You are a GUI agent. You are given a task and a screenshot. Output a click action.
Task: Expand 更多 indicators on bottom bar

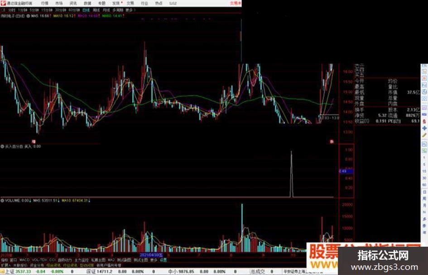[x=154, y=260]
